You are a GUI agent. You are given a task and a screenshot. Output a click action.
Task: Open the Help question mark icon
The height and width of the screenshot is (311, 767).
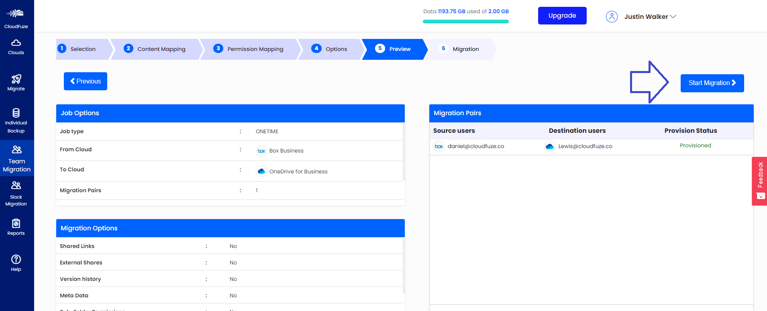pos(16,259)
